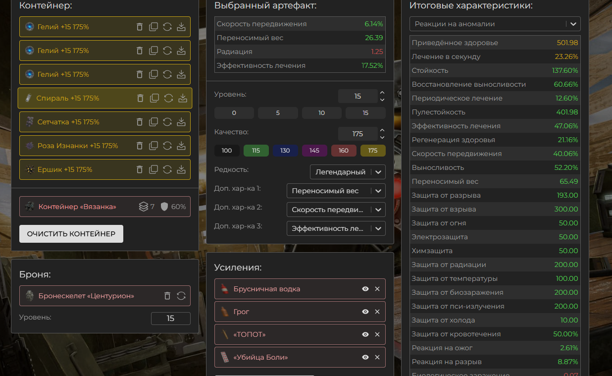
Task: Click the download icon on Ершик row
Action: (x=181, y=169)
